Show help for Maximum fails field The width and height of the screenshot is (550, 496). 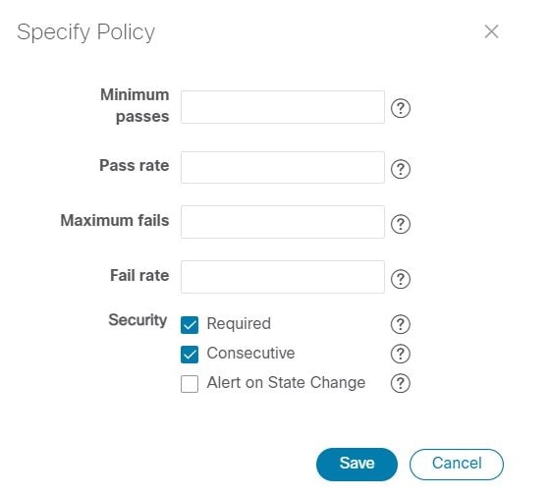(x=401, y=224)
